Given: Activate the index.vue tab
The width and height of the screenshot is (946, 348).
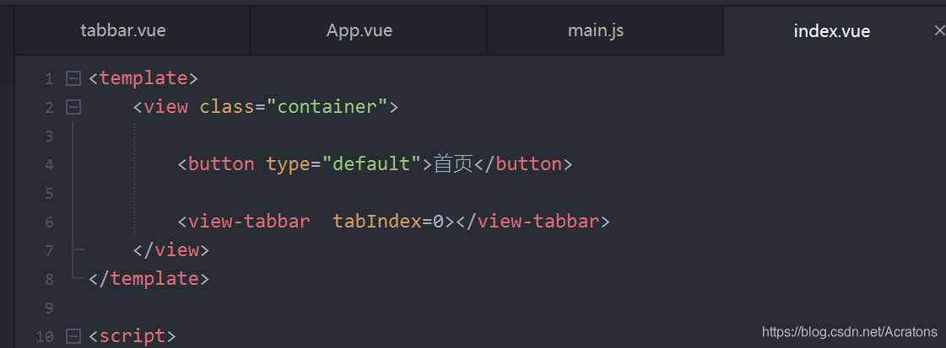Looking at the screenshot, I should point(831,31).
